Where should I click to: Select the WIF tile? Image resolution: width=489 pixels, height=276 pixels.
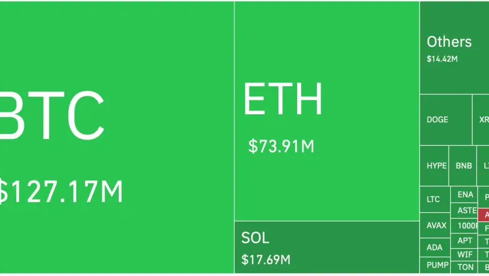464,254
